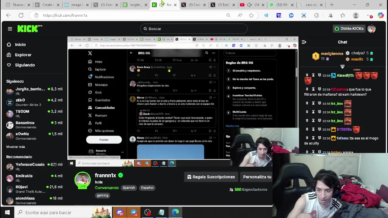Open the Edge favorites list icon
The height and width of the screenshot is (218, 388).
coord(343,15)
